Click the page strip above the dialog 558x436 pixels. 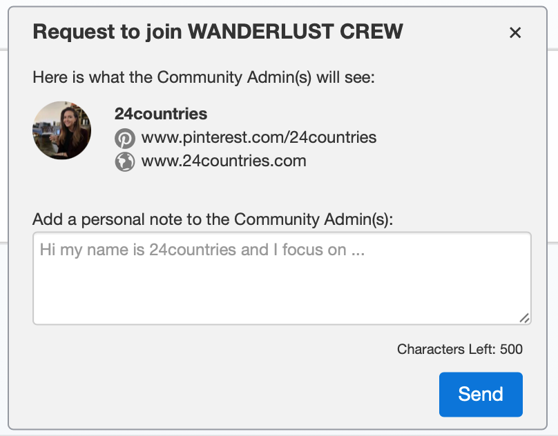pyautogui.click(x=276, y=3)
